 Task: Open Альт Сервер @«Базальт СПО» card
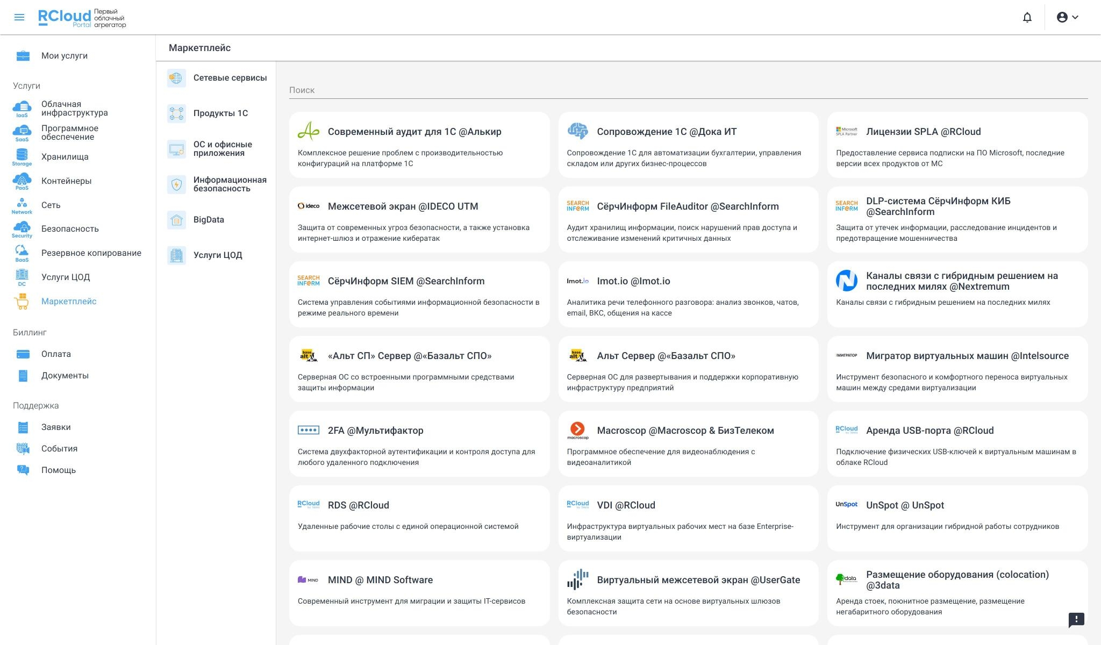tap(688, 369)
